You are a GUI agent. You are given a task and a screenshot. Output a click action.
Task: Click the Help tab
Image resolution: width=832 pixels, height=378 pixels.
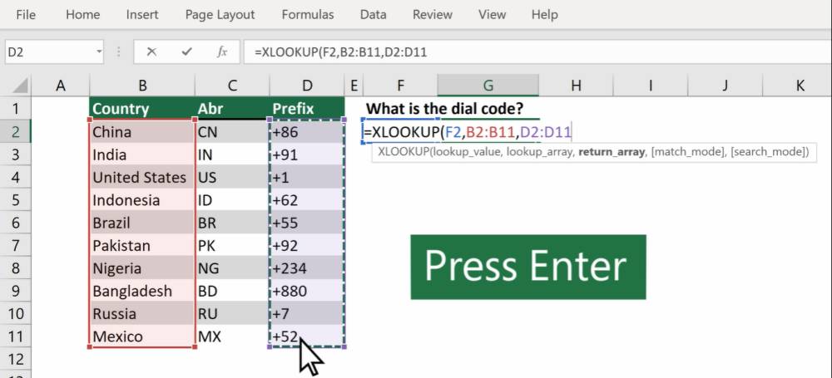pyautogui.click(x=544, y=14)
